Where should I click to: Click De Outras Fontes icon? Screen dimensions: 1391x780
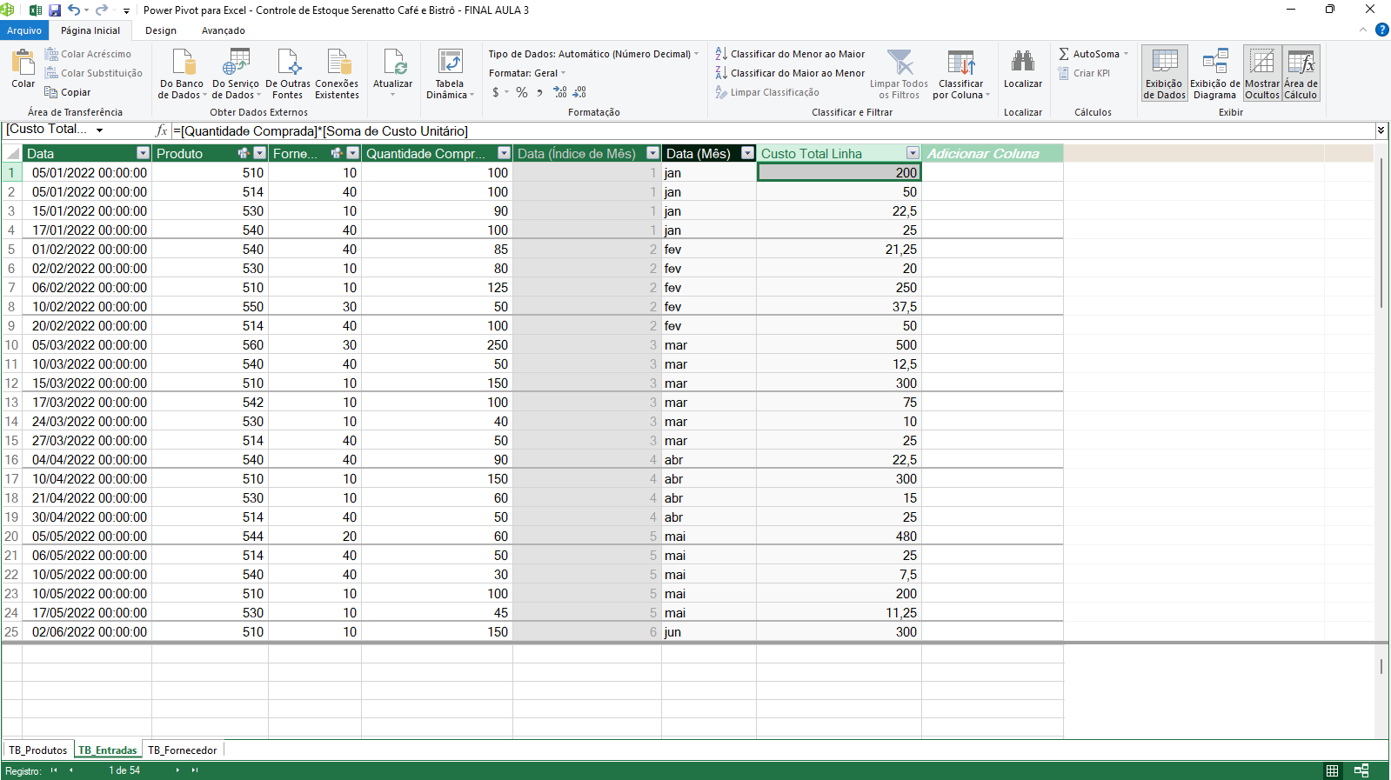point(288,63)
